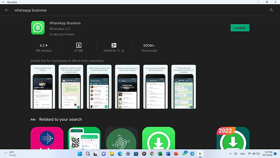Screen dimensions: 280x158
Task: Open Task View on the taskbar
Action: [x=96, y=154]
